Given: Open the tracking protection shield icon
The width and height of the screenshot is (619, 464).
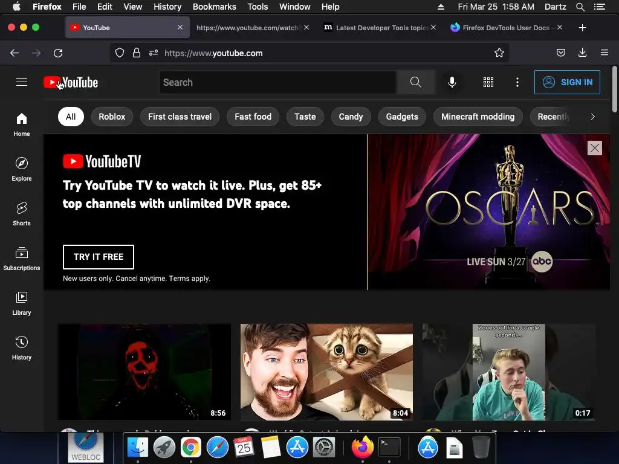Looking at the screenshot, I should tap(120, 53).
